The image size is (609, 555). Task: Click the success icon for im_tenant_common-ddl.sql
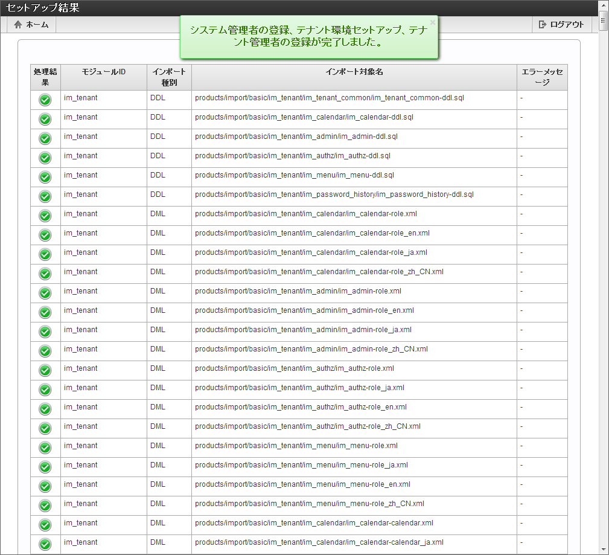pyautogui.click(x=45, y=100)
